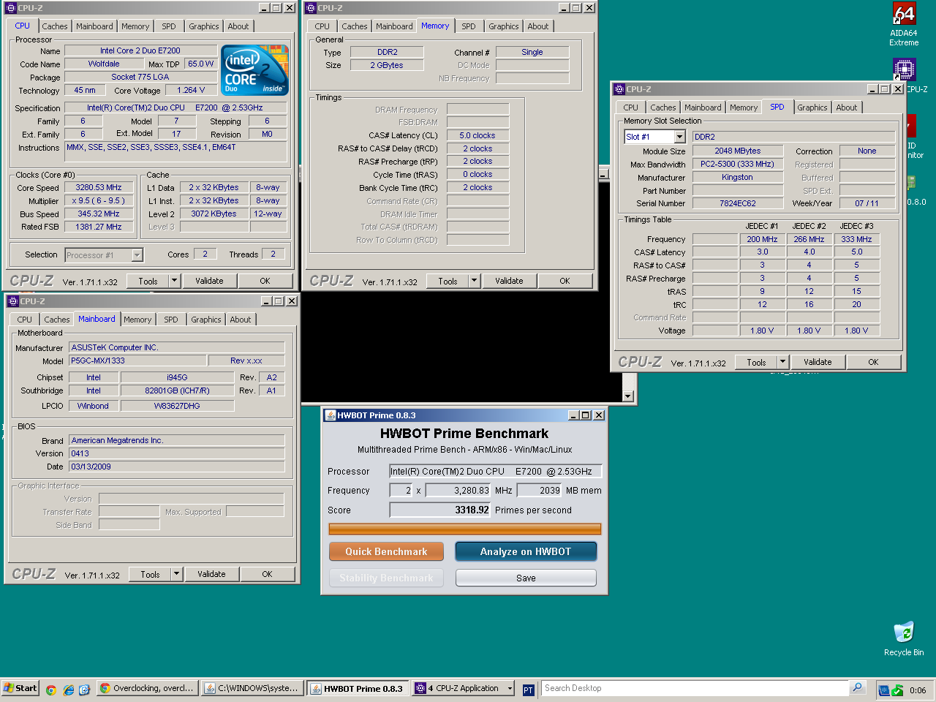
Task: Click the blue monitor tray icon
Action: point(883,690)
